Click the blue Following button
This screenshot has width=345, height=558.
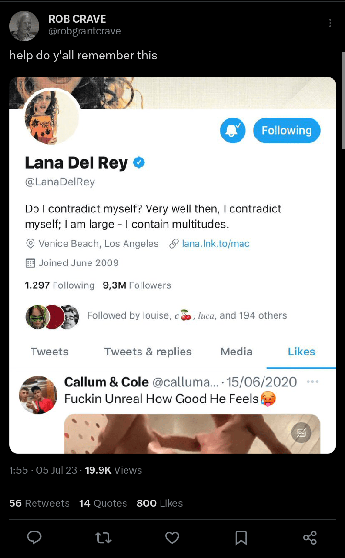(287, 130)
